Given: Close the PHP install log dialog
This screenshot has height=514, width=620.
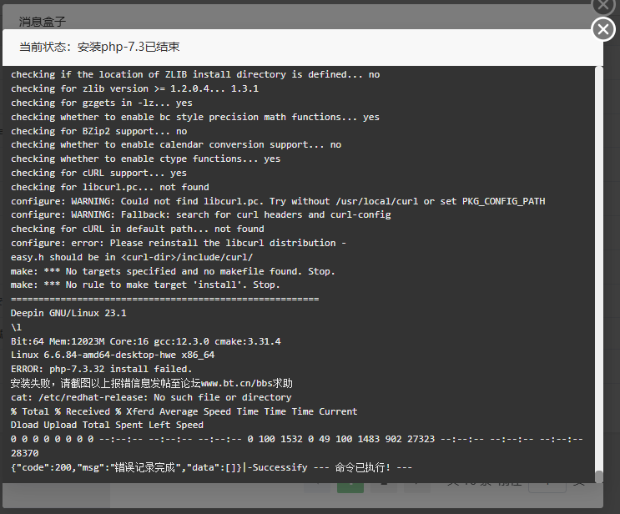Looking at the screenshot, I should coord(603,29).
